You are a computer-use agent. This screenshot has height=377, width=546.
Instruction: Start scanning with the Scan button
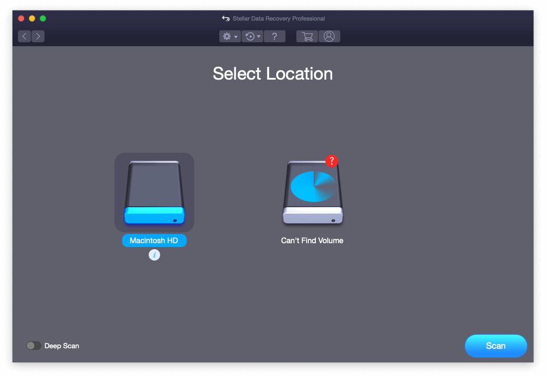pos(496,346)
